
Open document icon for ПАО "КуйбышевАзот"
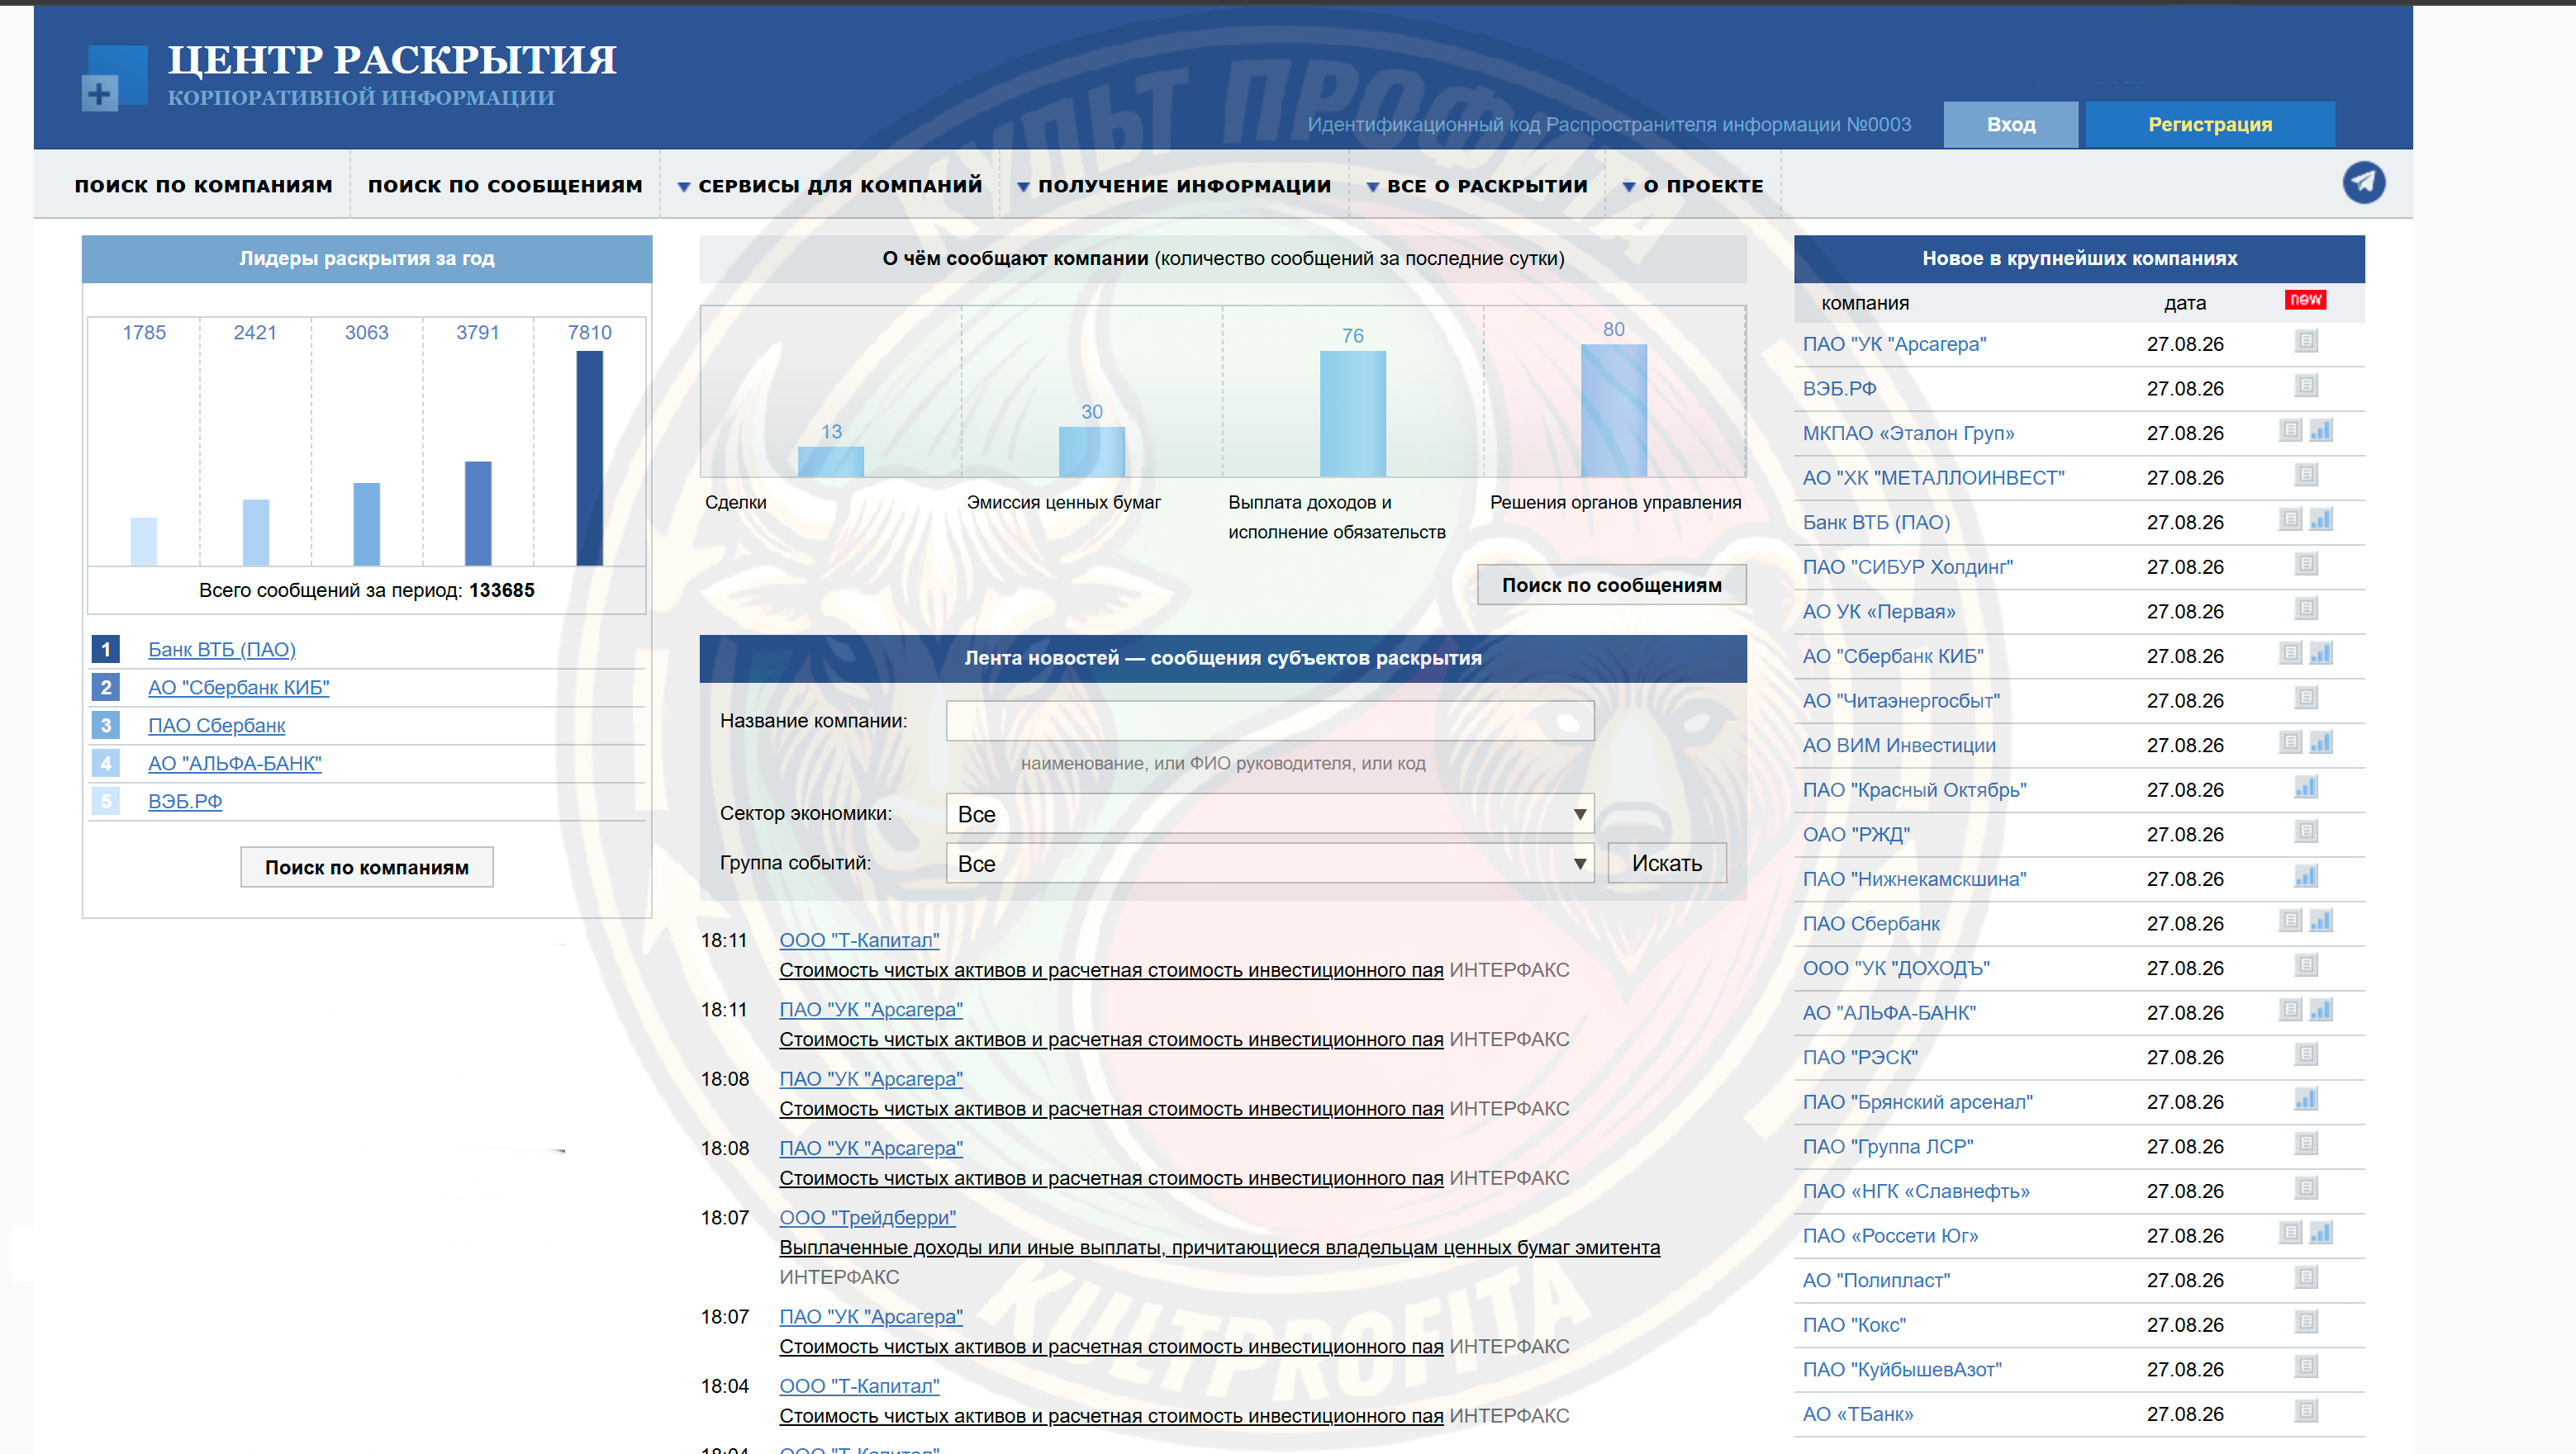(2305, 1366)
